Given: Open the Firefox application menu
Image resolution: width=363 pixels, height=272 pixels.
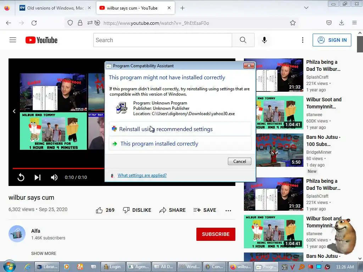Looking at the screenshot, I should click(x=354, y=23).
